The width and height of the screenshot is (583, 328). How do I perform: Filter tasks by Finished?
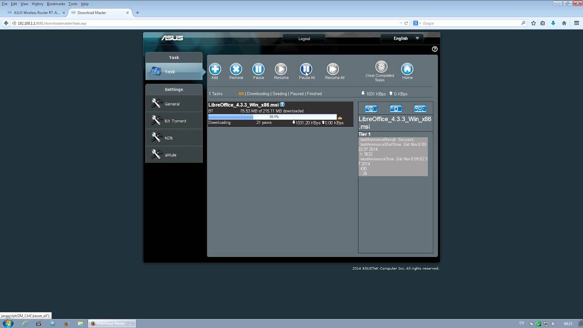314,94
